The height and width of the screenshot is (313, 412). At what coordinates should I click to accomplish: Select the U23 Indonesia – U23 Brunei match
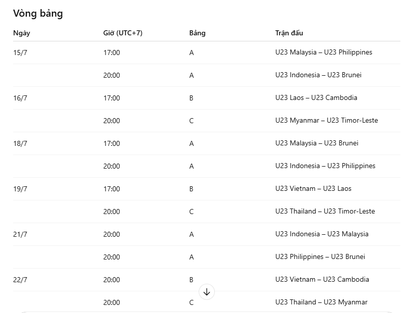click(318, 75)
